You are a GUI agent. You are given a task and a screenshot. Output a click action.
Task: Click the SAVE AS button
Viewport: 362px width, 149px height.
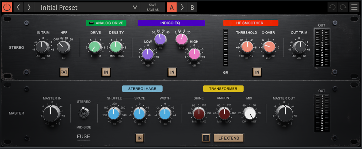[x=153, y=10]
